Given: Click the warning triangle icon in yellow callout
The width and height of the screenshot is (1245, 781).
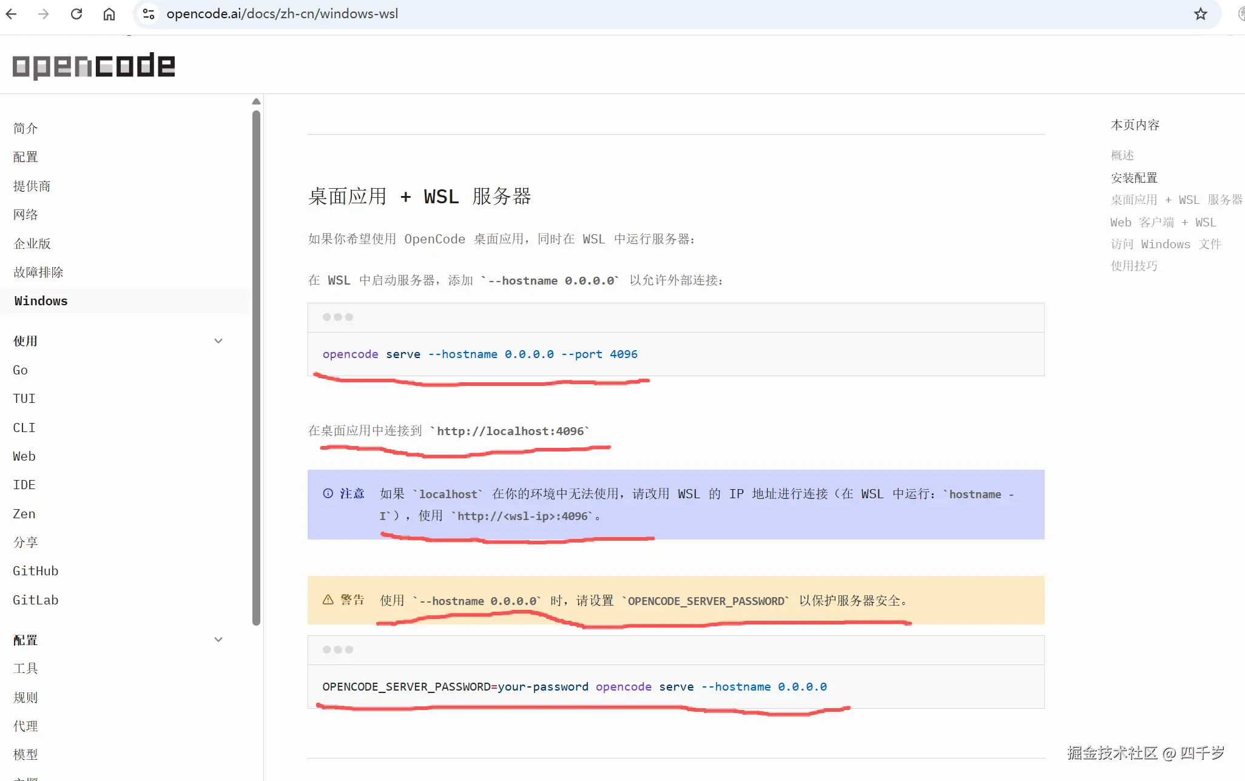Looking at the screenshot, I should tap(328, 600).
